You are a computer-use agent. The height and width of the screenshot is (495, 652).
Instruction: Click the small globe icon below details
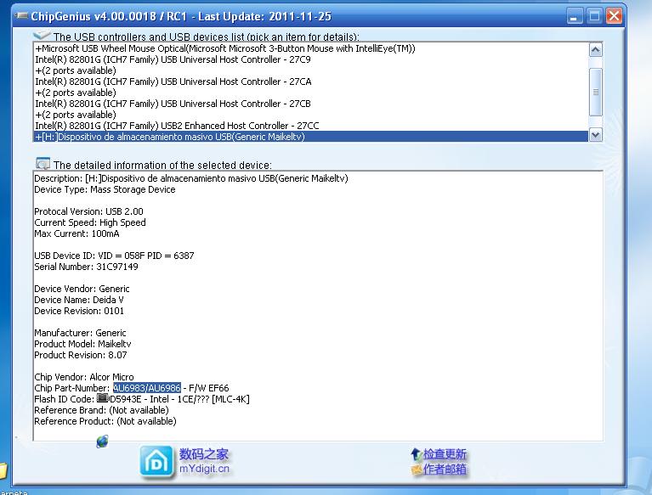[x=102, y=442]
